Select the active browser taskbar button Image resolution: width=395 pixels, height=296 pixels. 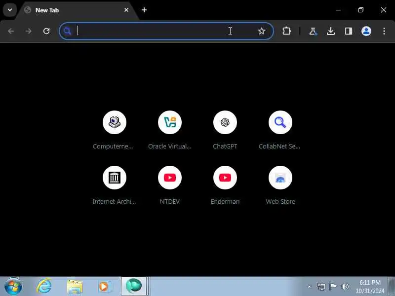(134, 287)
